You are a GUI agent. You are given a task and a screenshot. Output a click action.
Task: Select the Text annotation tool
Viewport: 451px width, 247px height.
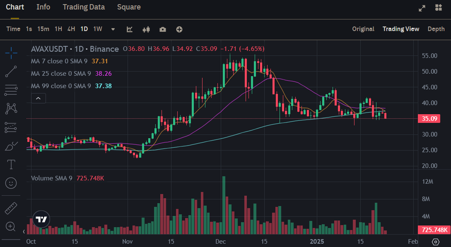click(x=11, y=165)
